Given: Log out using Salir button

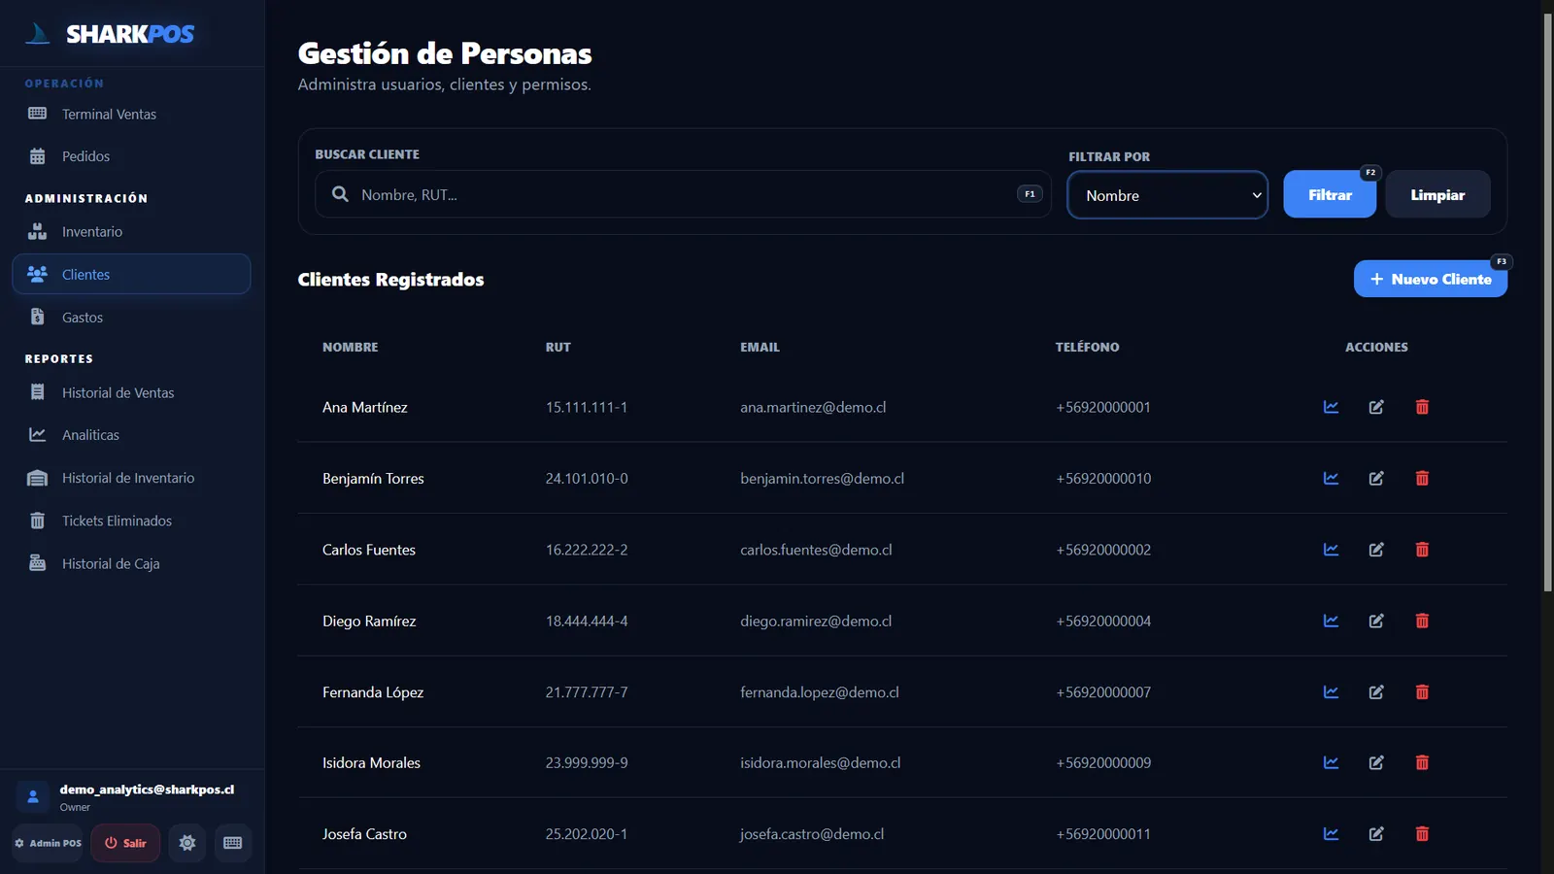Looking at the screenshot, I should (125, 843).
